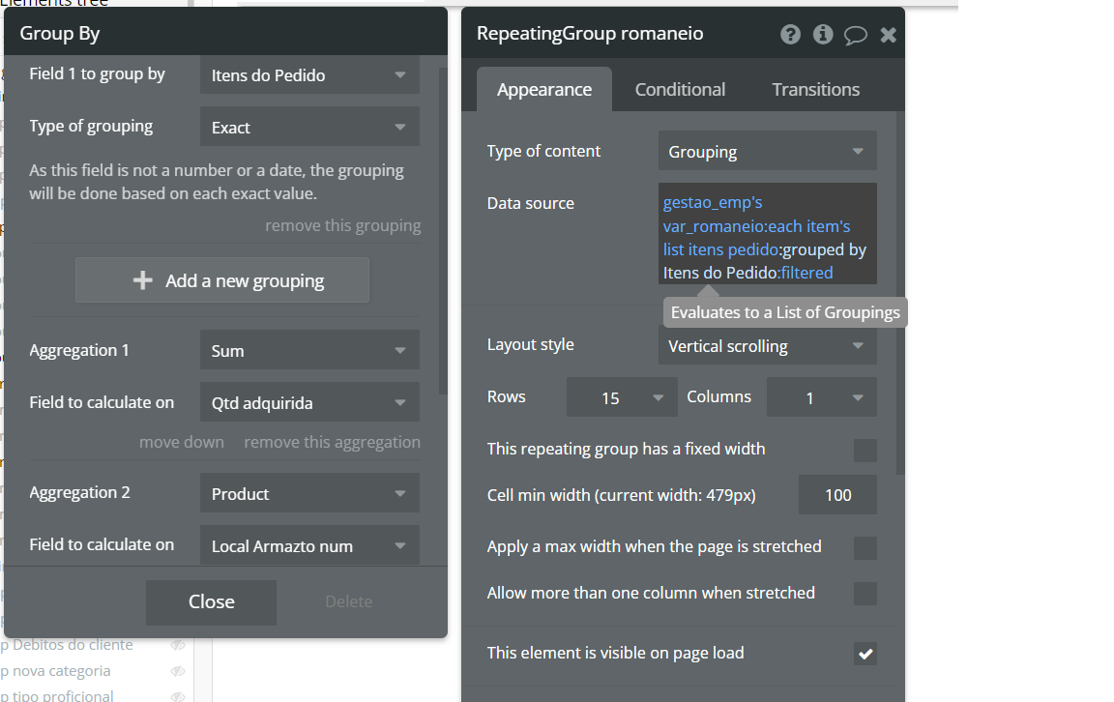Viewport: 1114px width, 702px height.
Task: Click plus icon to add new grouping
Action: (x=143, y=280)
